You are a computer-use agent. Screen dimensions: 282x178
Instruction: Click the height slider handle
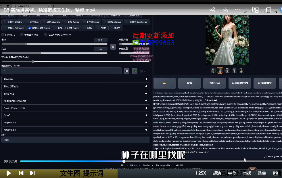point(40,53)
